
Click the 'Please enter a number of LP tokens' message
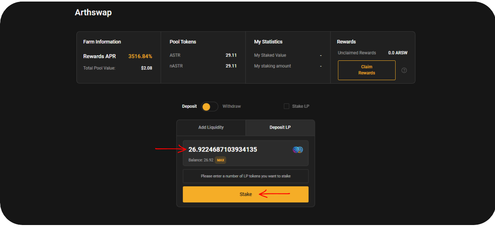(246, 176)
